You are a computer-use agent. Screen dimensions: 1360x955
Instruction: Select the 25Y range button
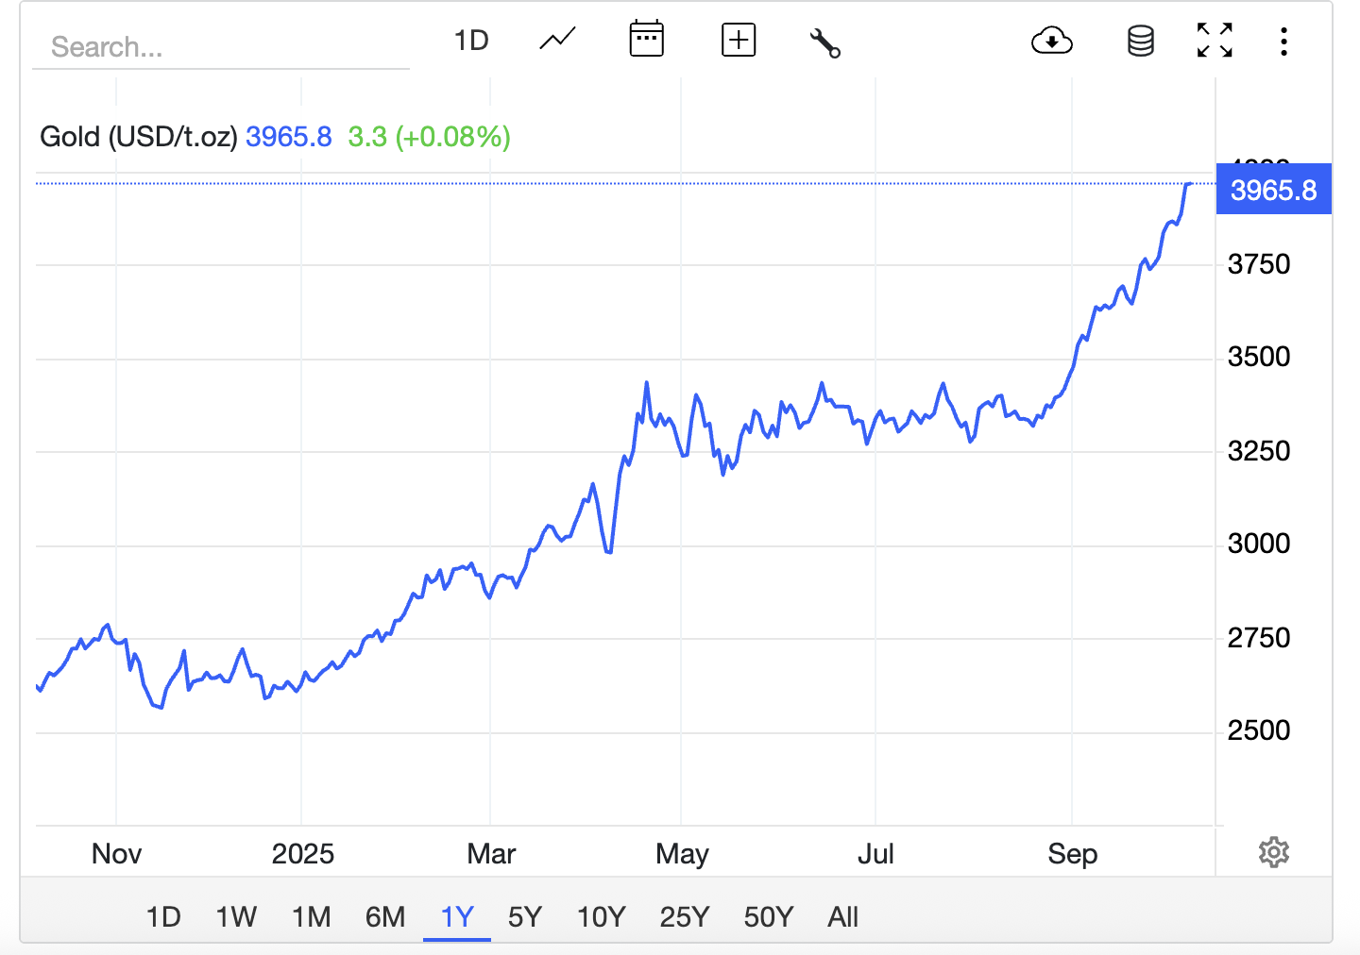684,916
